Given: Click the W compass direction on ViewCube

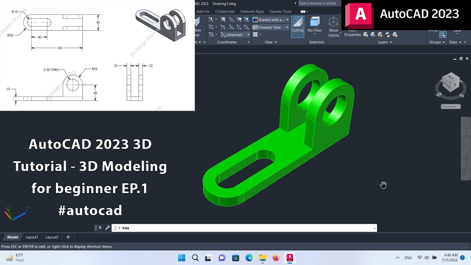Looking at the screenshot, I should coord(439,94).
